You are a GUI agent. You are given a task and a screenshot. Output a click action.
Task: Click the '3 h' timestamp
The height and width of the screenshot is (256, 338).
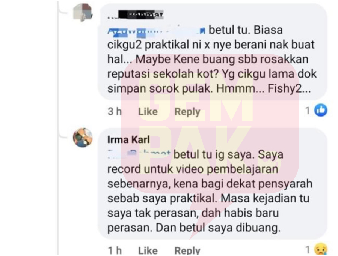pos(115,112)
